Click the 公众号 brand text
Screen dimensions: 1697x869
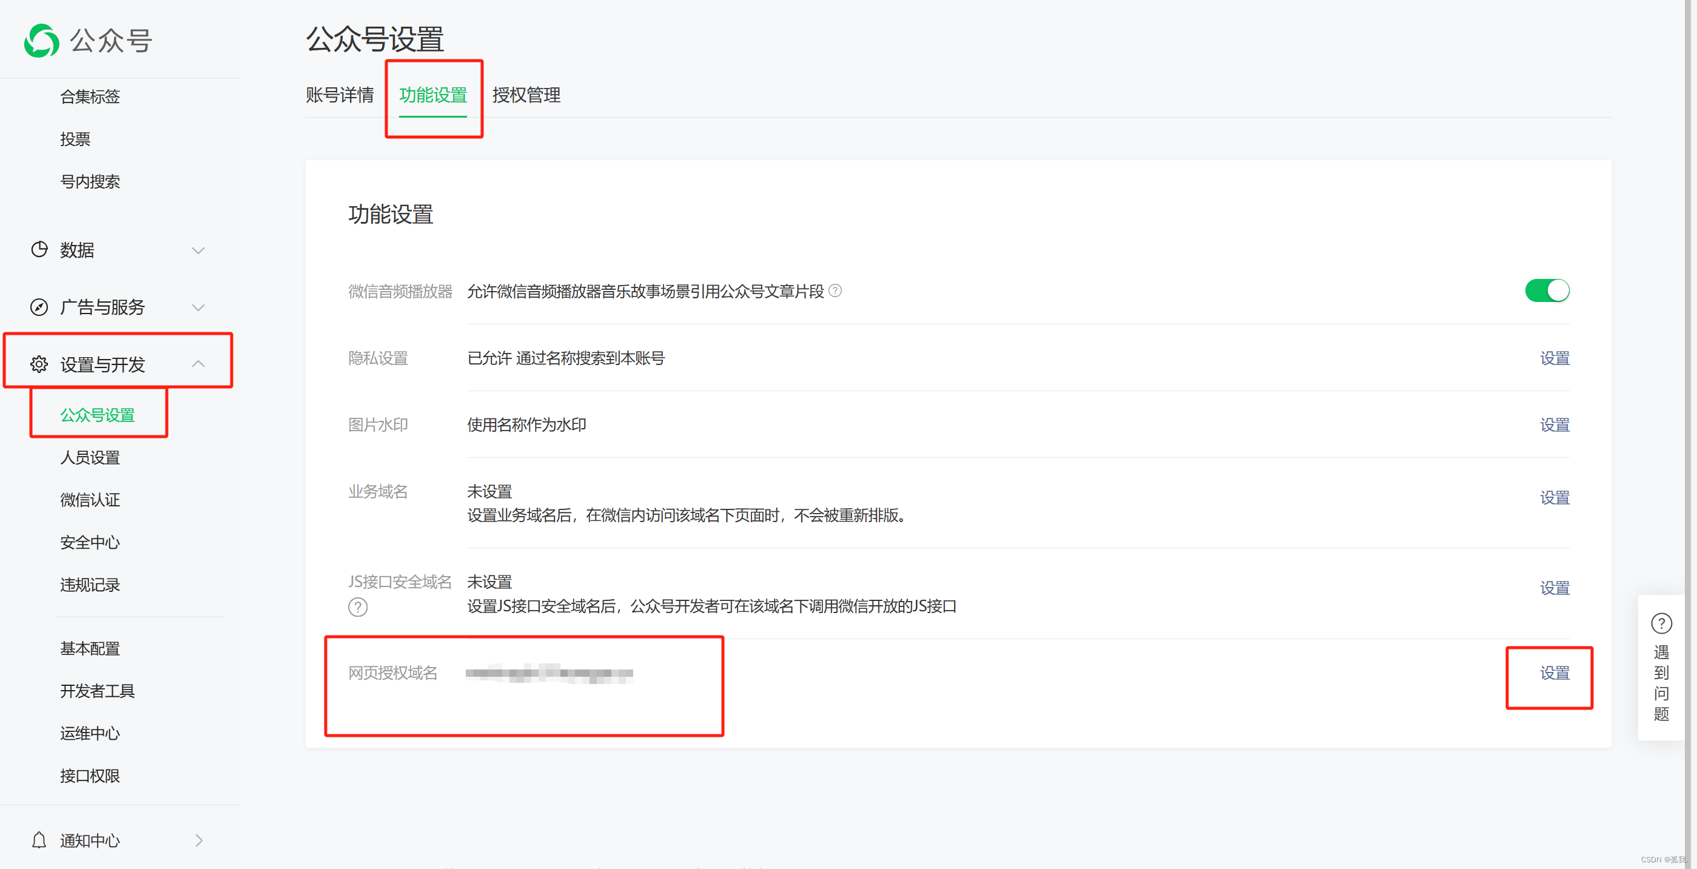pyautogui.click(x=110, y=41)
